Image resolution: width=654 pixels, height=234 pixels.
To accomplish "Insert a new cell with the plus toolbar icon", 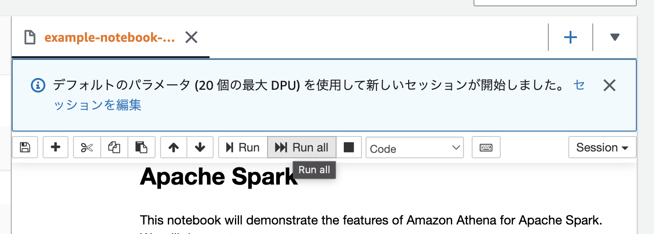I will [x=55, y=147].
